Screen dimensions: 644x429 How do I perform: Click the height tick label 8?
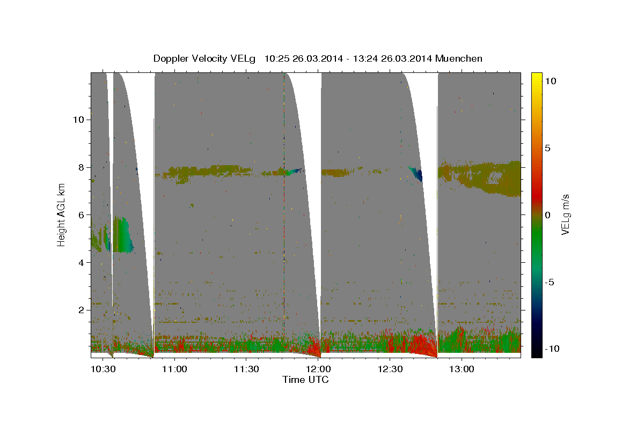pos(81,167)
